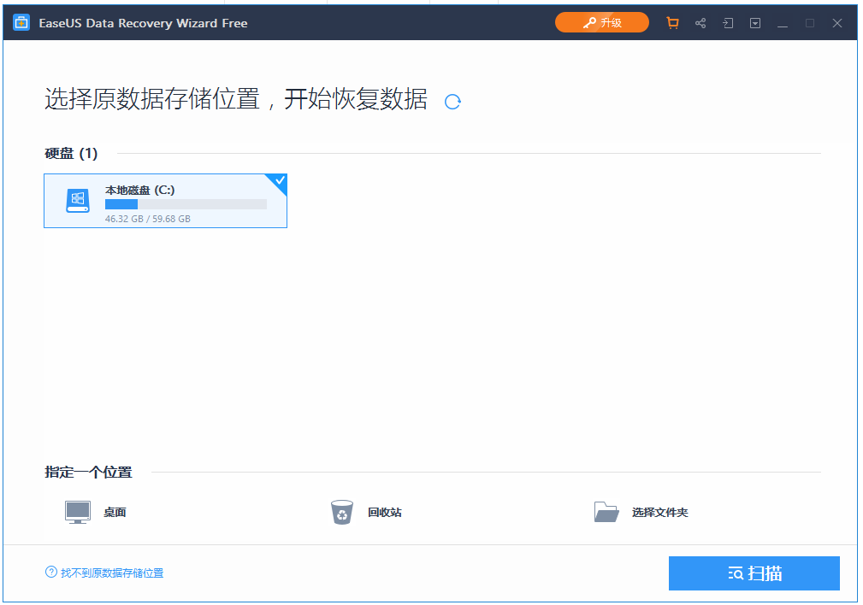The width and height of the screenshot is (863, 605).
Task: Click the 指定一个位置 section heading
Action: 89,472
